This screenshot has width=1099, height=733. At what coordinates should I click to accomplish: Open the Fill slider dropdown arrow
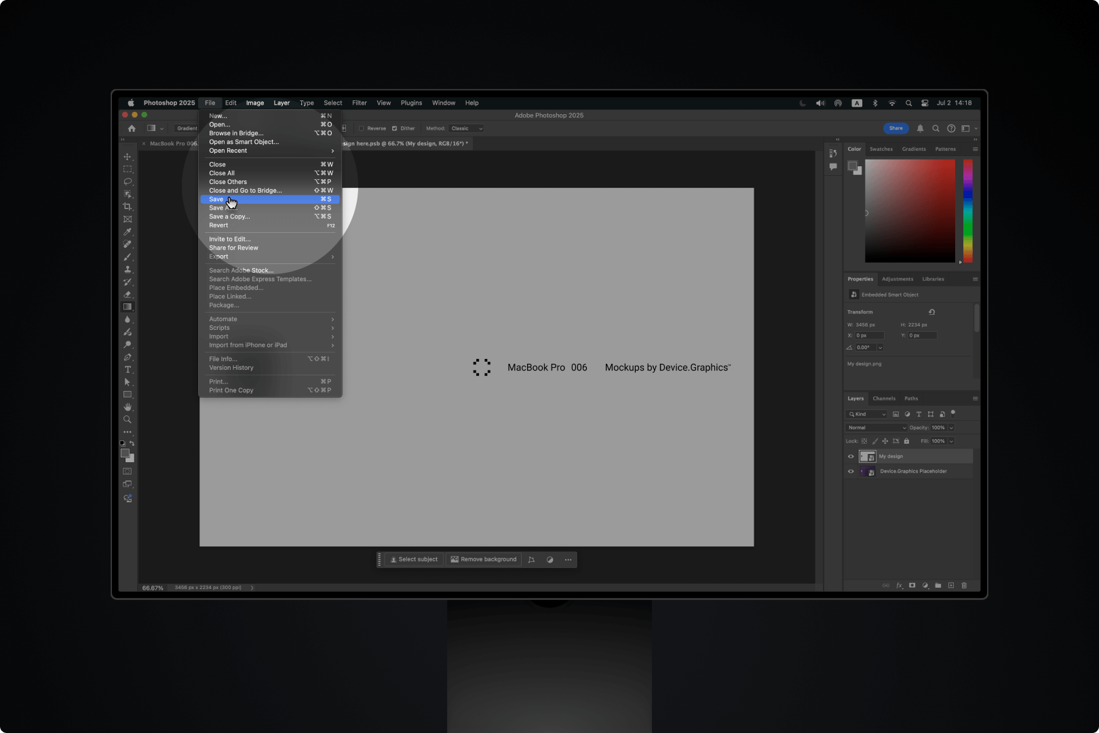(x=951, y=441)
